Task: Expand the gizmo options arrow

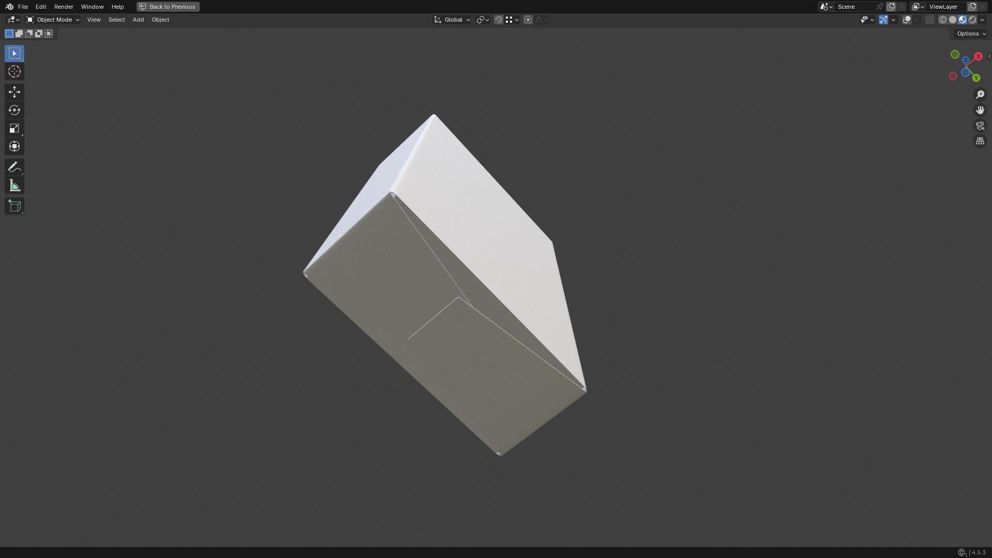Action: coord(893,20)
